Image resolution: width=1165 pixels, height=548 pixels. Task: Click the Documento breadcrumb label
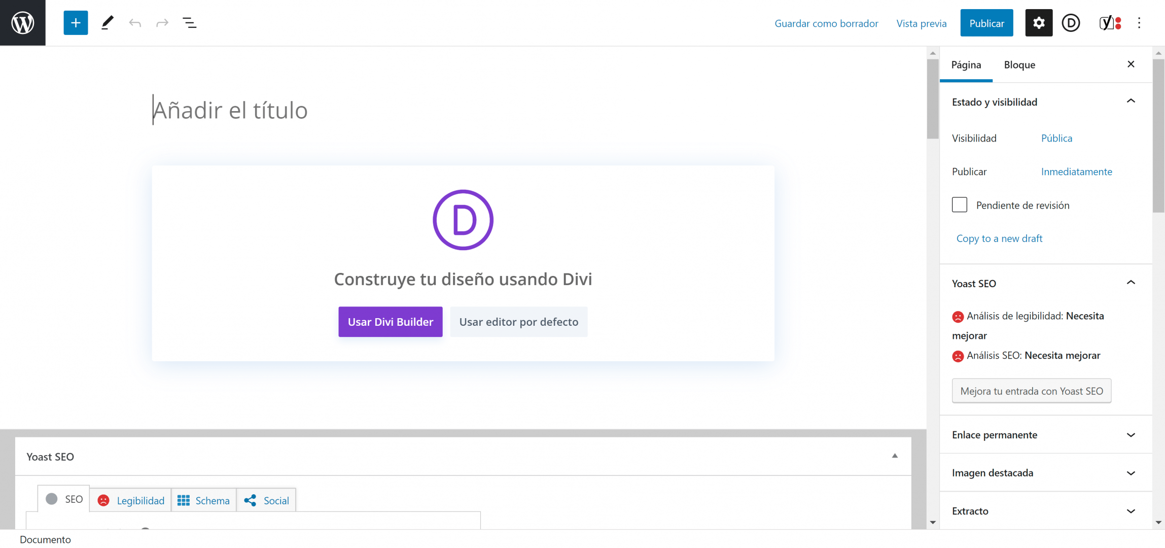(45, 539)
